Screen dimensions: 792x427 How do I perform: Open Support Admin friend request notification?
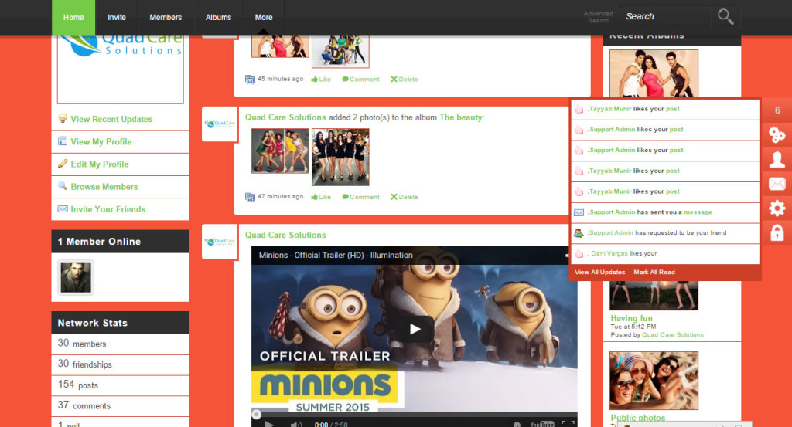(x=665, y=233)
